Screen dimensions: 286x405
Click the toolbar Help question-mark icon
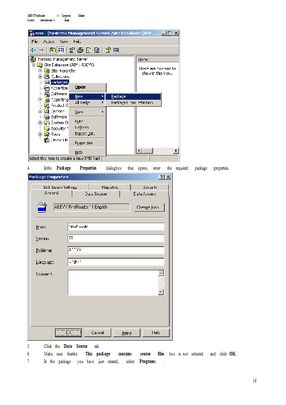(x=108, y=50)
